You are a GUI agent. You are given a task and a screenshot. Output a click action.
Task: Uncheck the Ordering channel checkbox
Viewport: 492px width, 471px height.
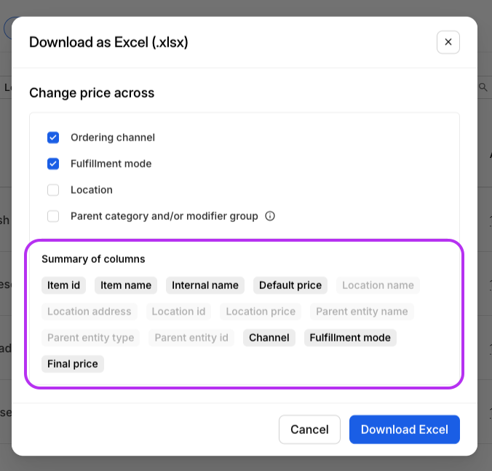click(x=53, y=138)
